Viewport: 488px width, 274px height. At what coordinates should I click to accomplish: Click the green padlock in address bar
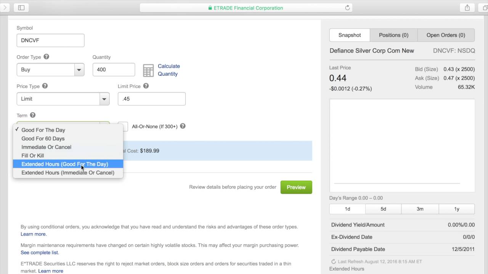click(x=210, y=8)
